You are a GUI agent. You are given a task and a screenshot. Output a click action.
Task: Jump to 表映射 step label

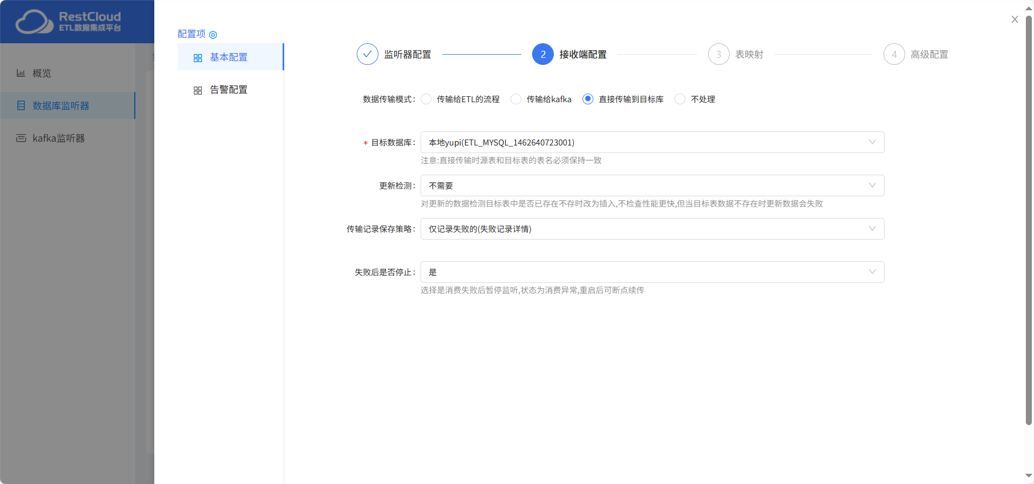click(x=749, y=55)
